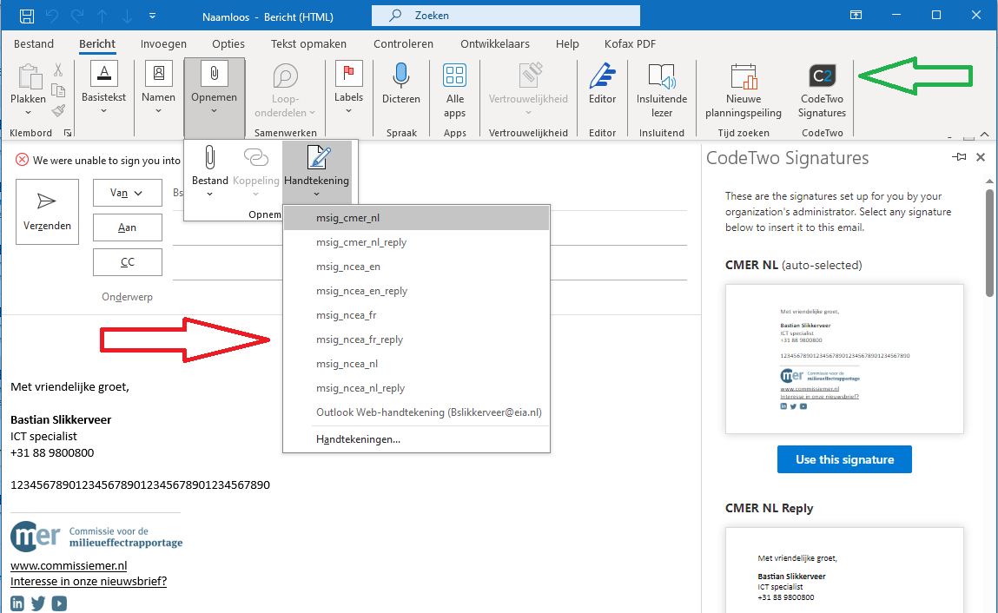Image resolution: width=998 pixels, height=613 pixels.
Task: Open the Namen dropdown
Action: pos(158,89)
